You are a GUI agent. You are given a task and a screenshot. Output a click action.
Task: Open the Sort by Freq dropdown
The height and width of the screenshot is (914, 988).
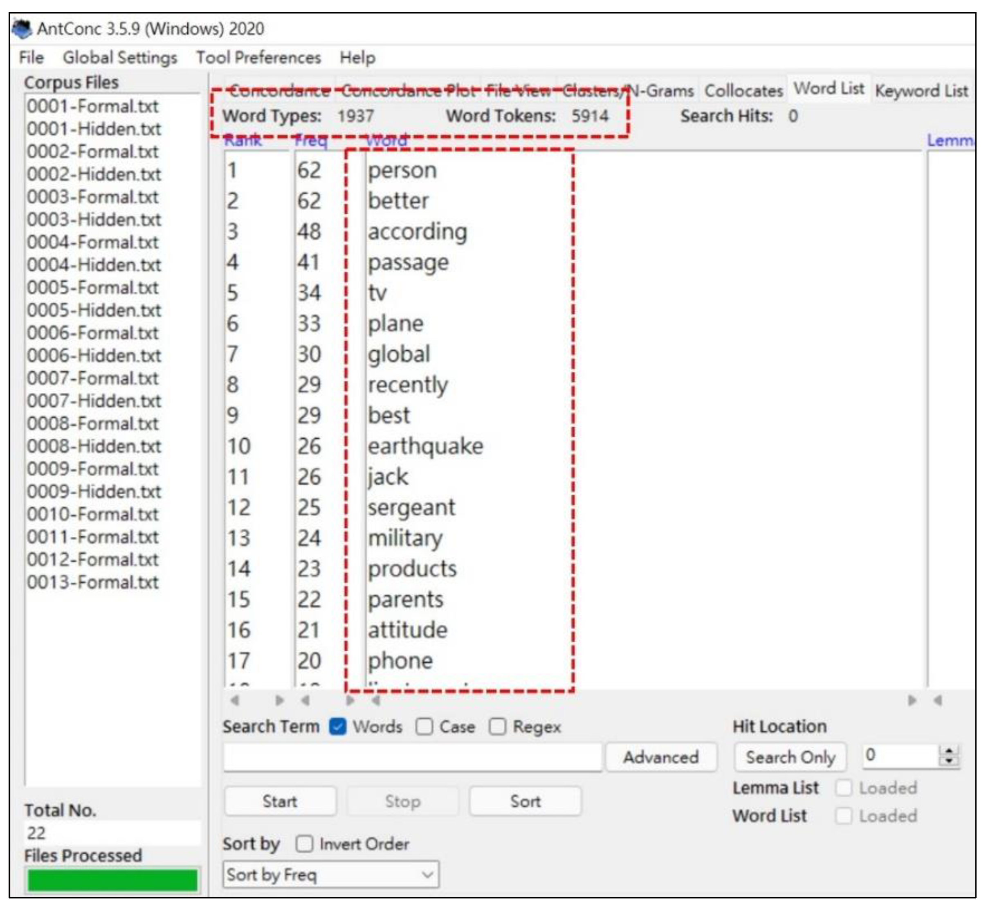coord(330,875)
